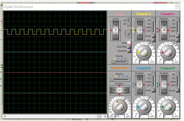Click Channel A voltage scale knob

pos(144,53)
